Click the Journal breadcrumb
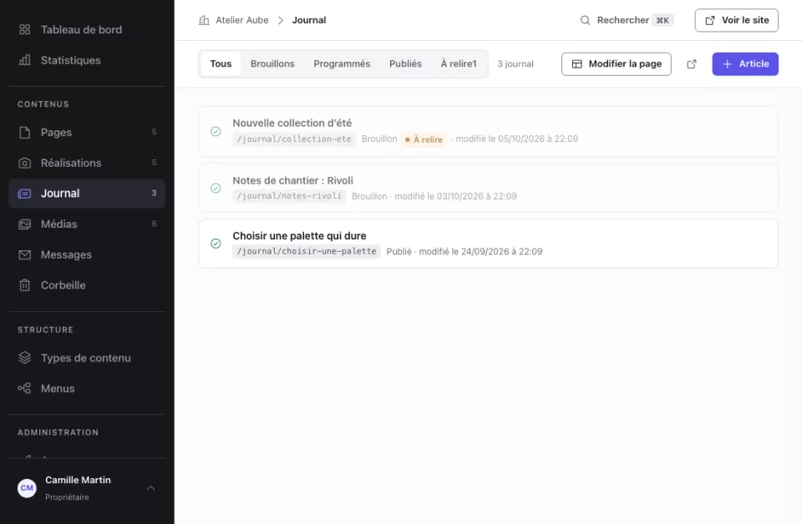The width and height of the screenshot is (802, 524). (x=309, y=20)
